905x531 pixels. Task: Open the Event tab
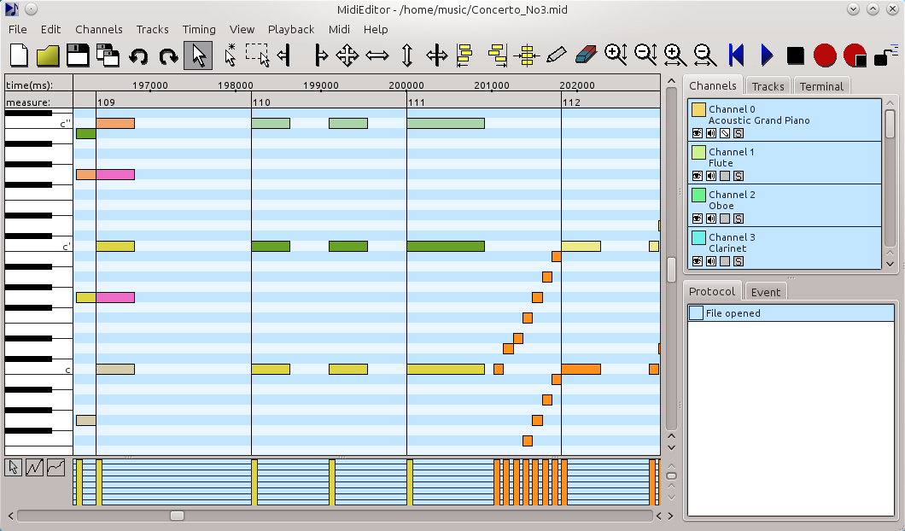tap(765, 292)
